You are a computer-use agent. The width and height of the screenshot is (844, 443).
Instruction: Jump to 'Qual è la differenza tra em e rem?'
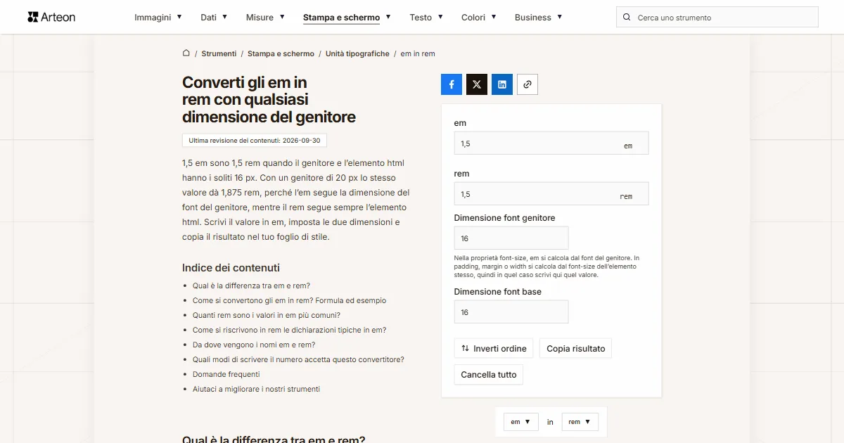point(251,285)
